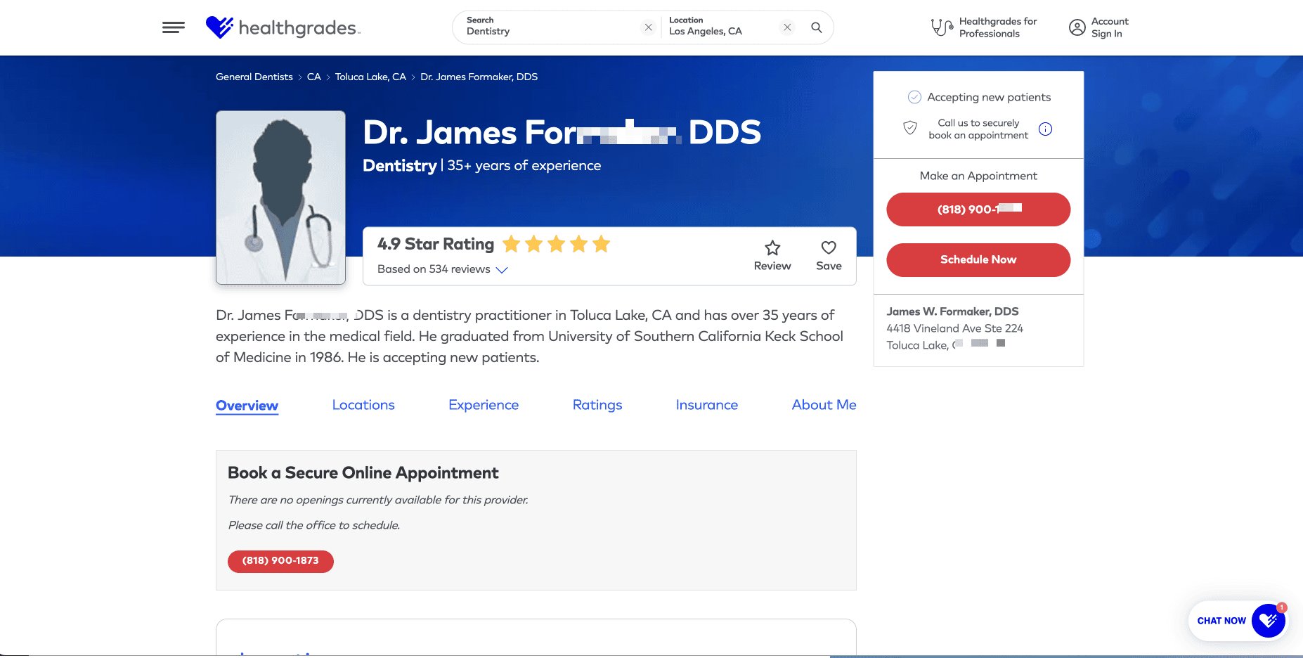The height and width of the screenshot is (658, 1303).
Task: Click the James W. Formaker, DDS name
Action: tap(952, 311)
